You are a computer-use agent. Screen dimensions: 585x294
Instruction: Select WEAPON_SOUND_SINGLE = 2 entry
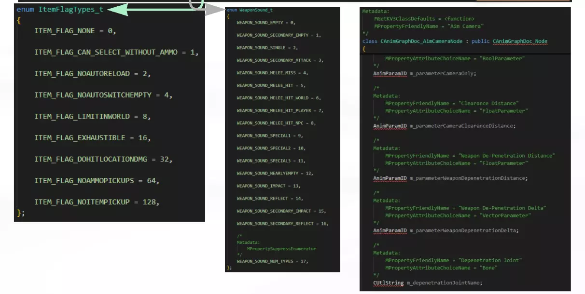pos(267,48)
